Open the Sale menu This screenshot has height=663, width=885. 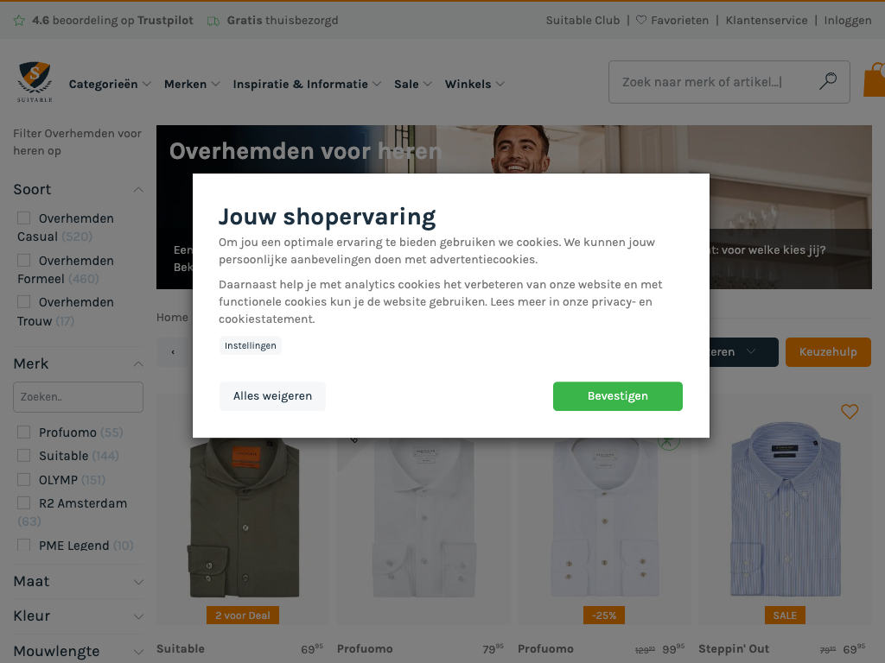pos(412,84)
